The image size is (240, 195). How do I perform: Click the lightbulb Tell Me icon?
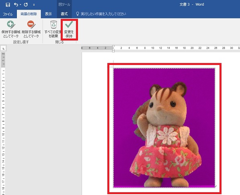78,14
